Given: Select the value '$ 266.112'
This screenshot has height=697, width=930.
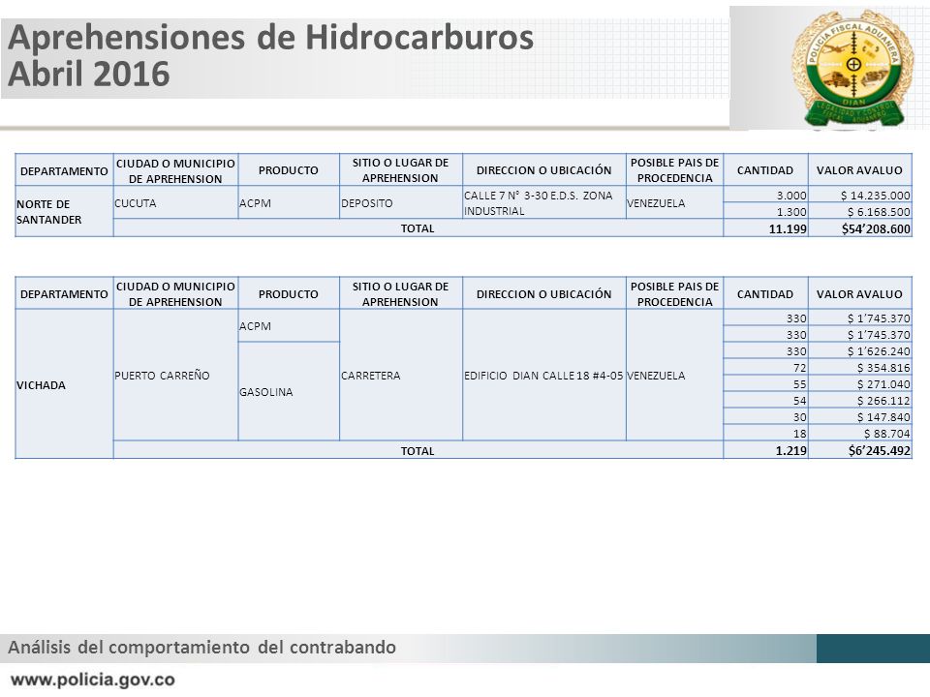Looking at the screenshot, I should [x=883, y=401].
